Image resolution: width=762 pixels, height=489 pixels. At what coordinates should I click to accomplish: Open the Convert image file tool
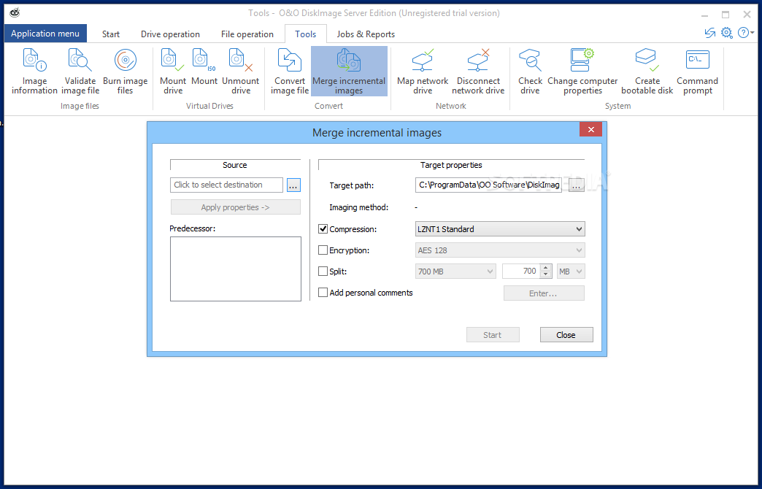tap(290, 72)
